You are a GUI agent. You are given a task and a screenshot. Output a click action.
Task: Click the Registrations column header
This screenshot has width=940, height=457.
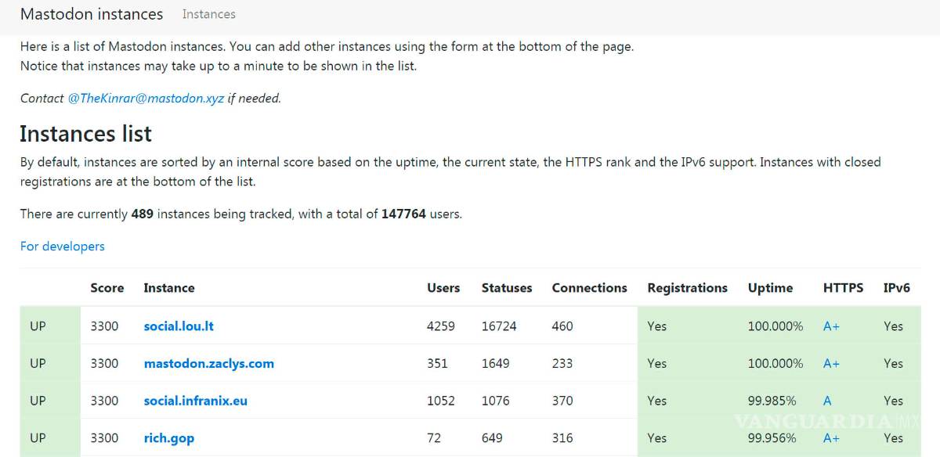pyautogui.click(x=687, y=288)
